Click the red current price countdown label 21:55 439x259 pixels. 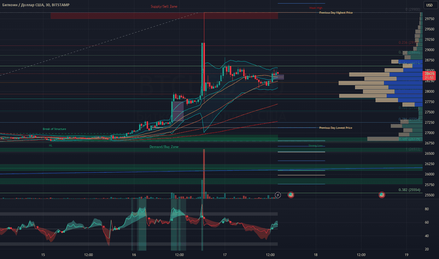(429, 78)
